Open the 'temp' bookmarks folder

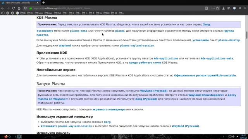tap(39, 13)
